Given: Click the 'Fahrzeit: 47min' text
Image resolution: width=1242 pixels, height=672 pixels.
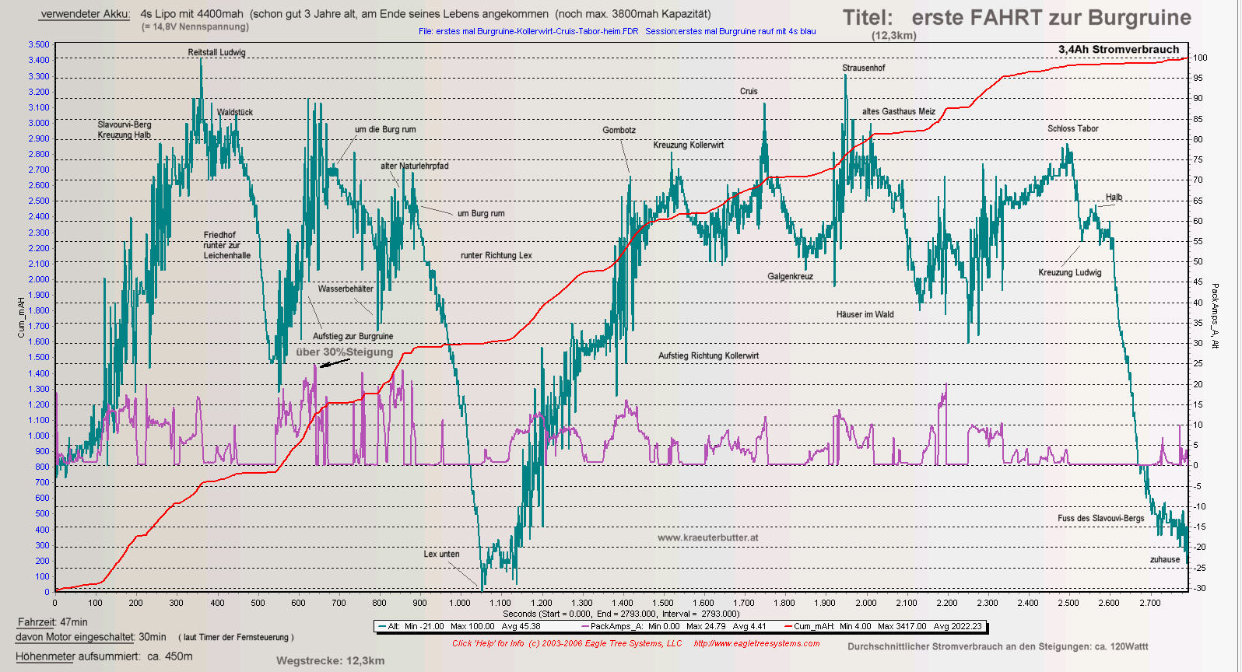Looking at the screenshot, I should pyautogui.click(x=52, y=622).
